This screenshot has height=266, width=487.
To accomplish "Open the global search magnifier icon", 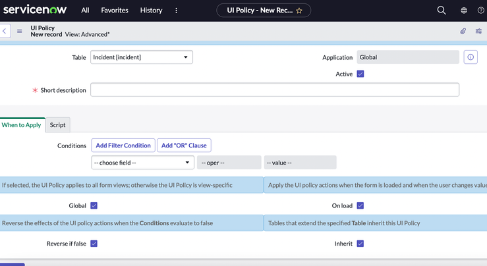I will [x=442, y=11].
